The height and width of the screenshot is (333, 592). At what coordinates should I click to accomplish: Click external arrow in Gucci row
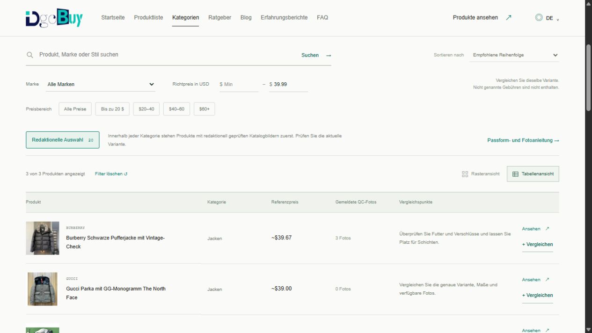tap(547, 280)
